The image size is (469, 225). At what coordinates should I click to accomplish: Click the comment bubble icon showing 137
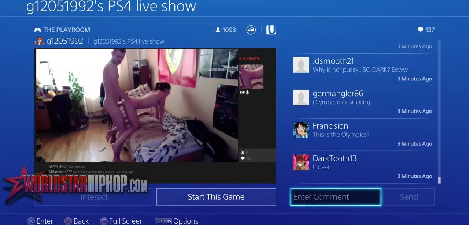tap(420, 30)
